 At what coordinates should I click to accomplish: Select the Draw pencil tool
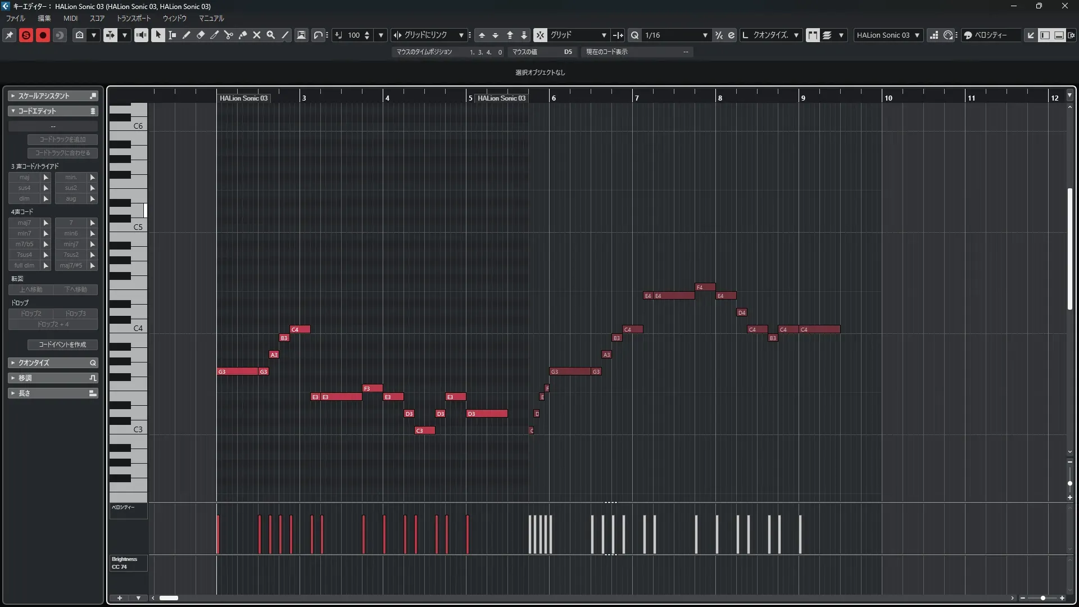(x=187, y=35)
